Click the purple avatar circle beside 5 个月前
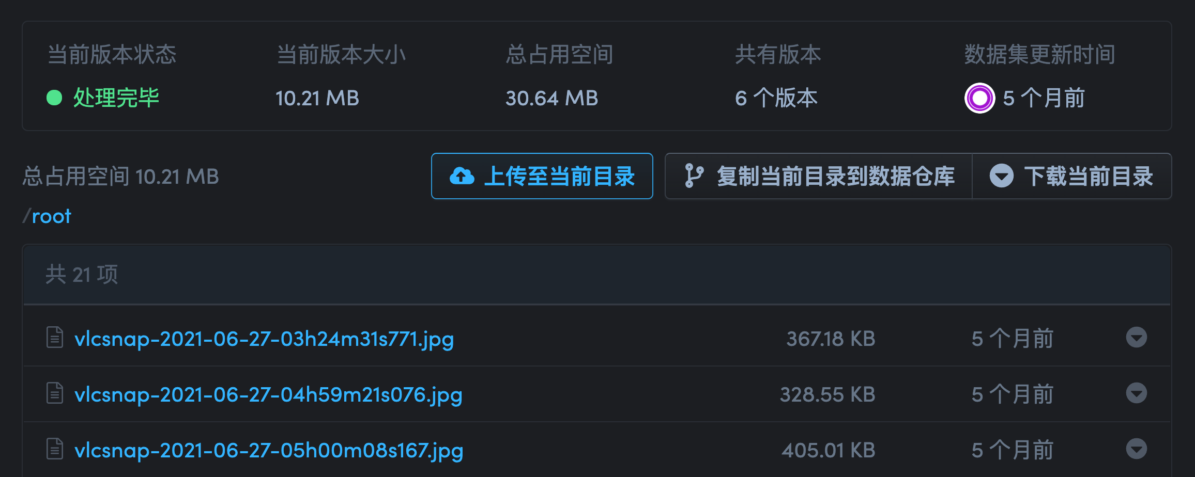 (979, 98)
